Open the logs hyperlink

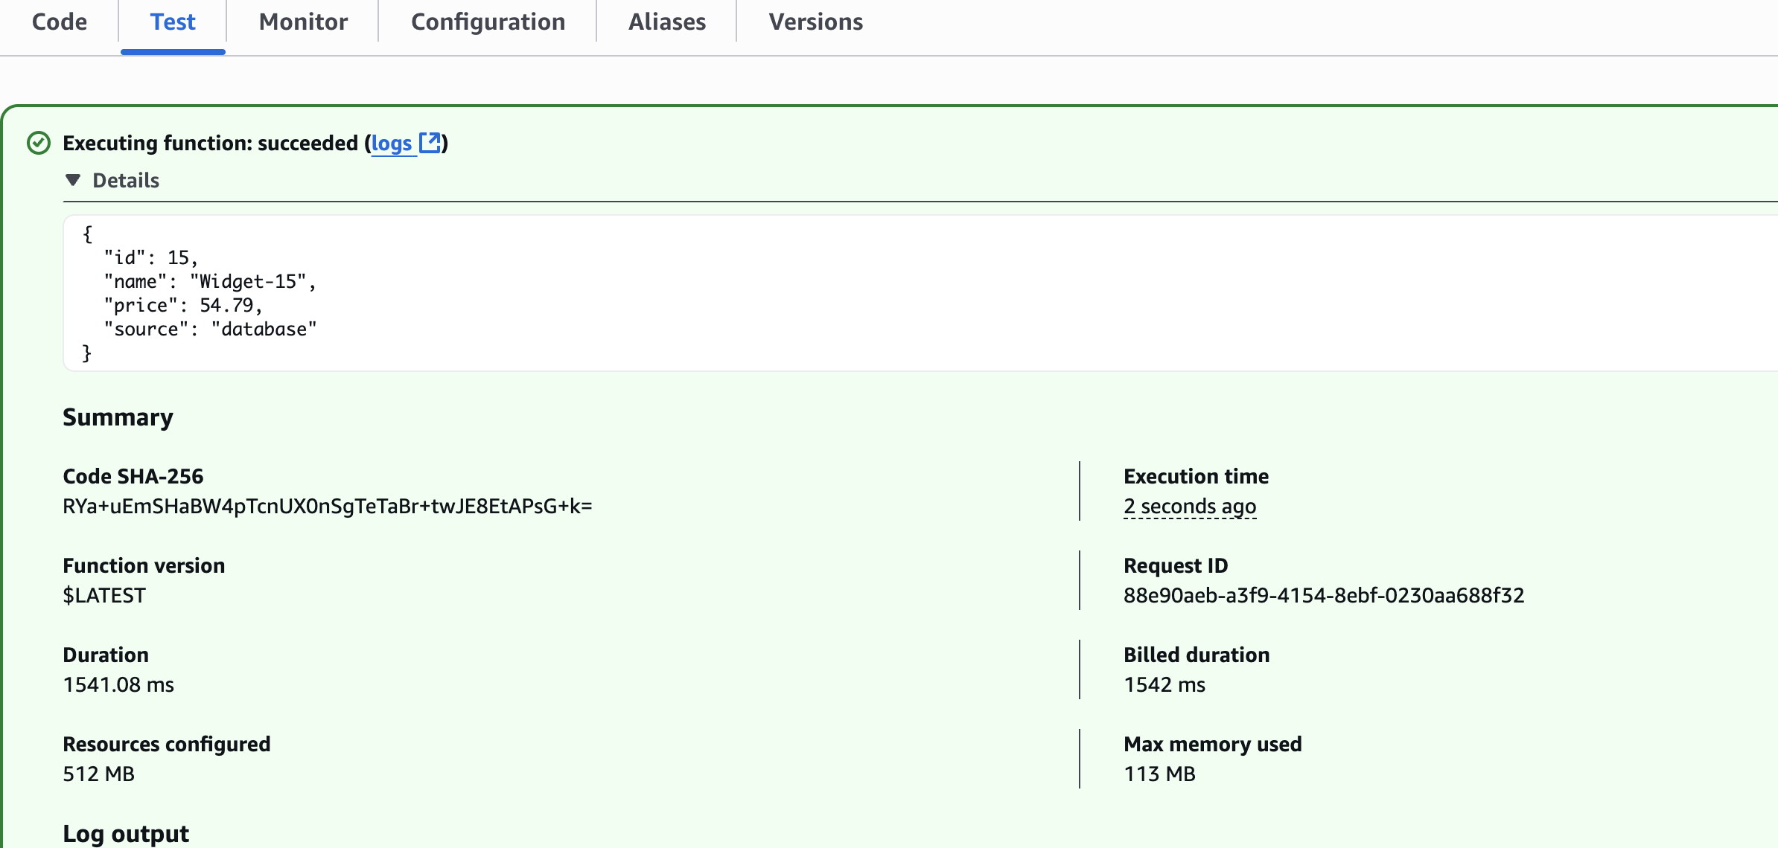click(392, 143)
